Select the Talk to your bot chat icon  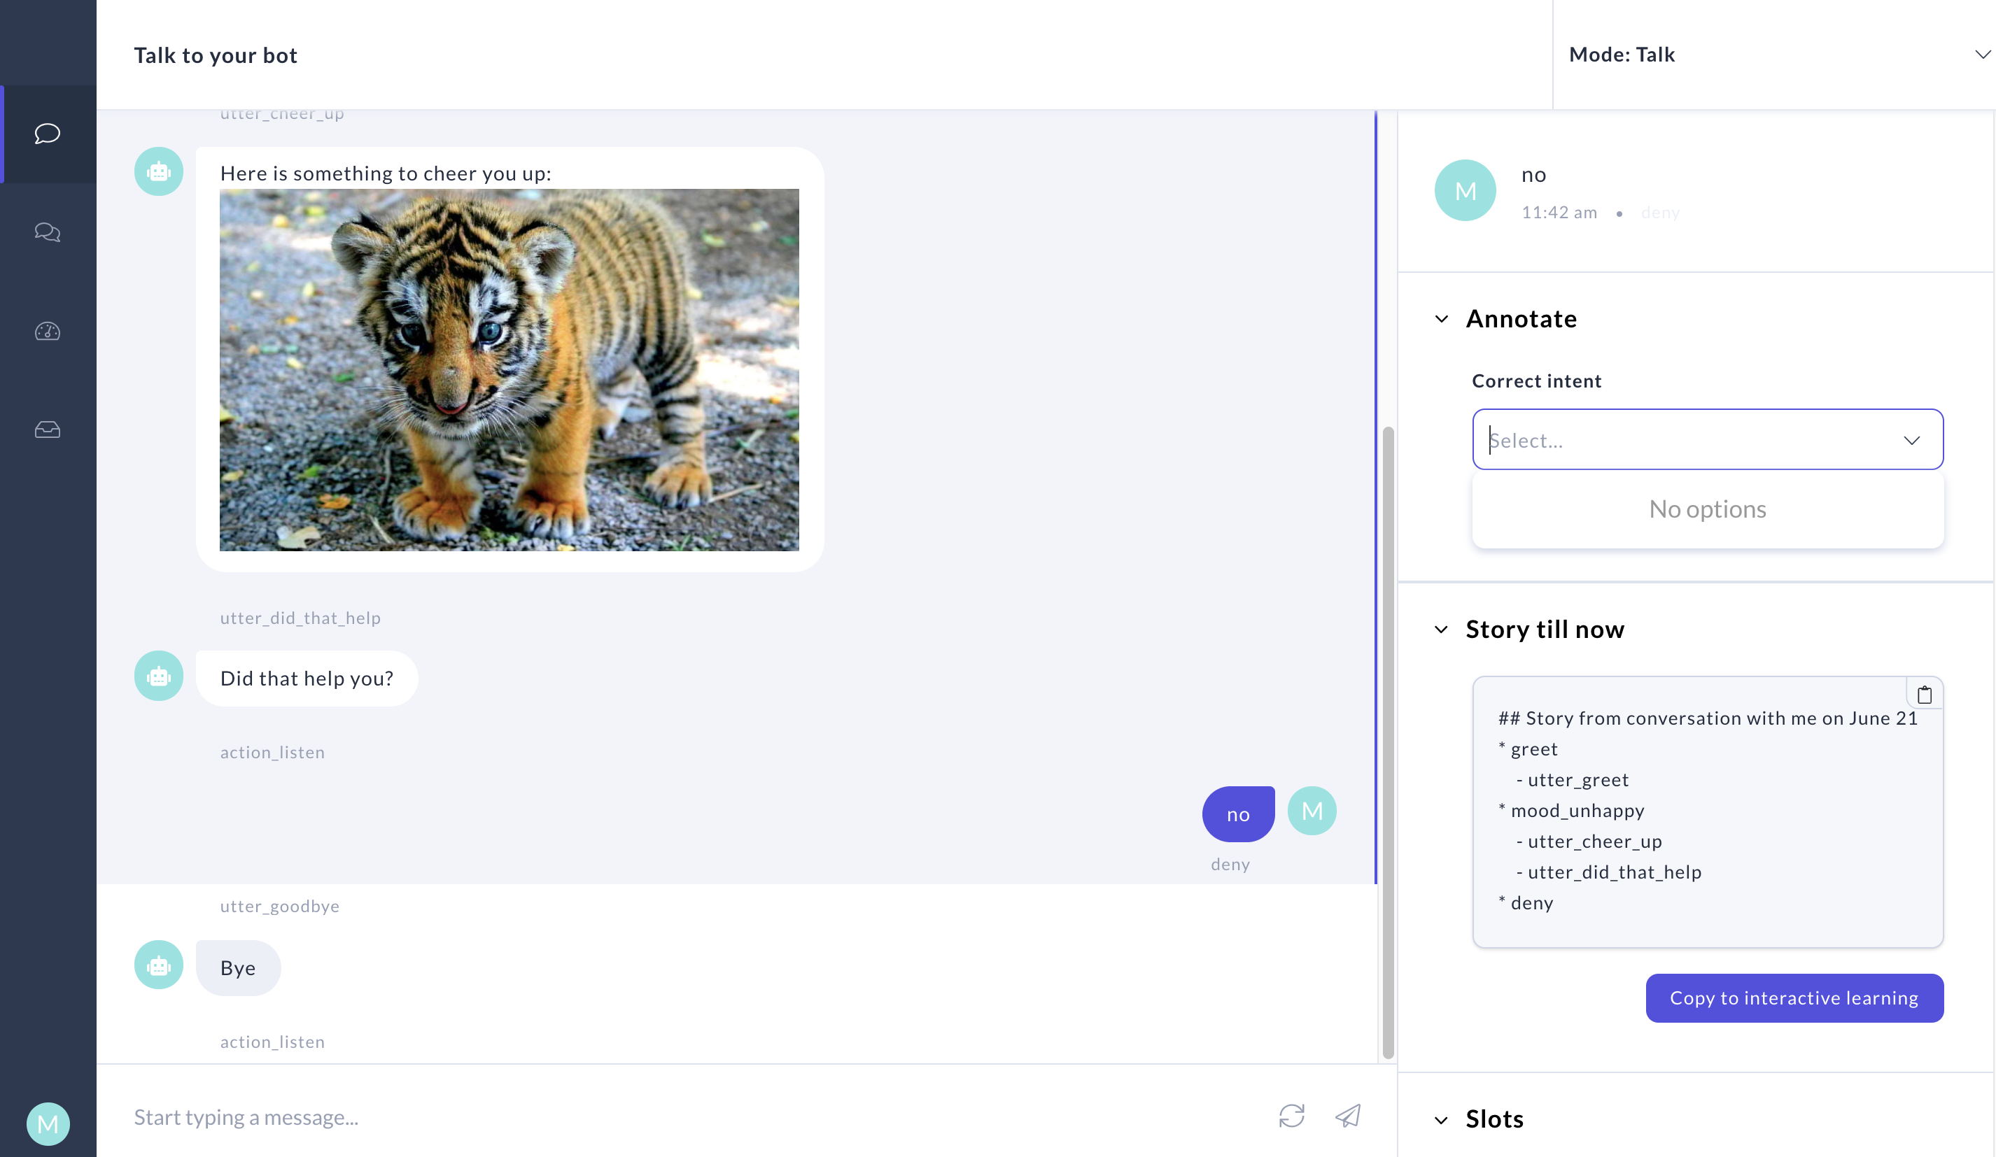47,133
